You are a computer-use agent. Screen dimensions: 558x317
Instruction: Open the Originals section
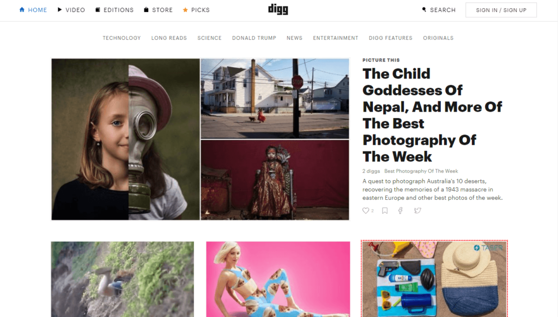point(438,38)
